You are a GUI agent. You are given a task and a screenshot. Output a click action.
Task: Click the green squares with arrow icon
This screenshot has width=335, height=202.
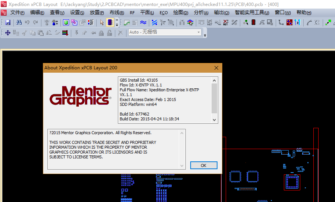(x=328, y=22)
